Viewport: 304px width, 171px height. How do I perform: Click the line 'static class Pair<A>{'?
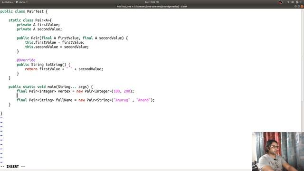pyautogui.click(x=30, y=20)
